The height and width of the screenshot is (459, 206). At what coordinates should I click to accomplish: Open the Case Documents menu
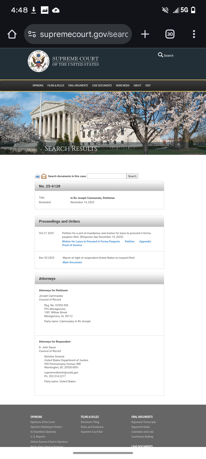pos(102,86)
